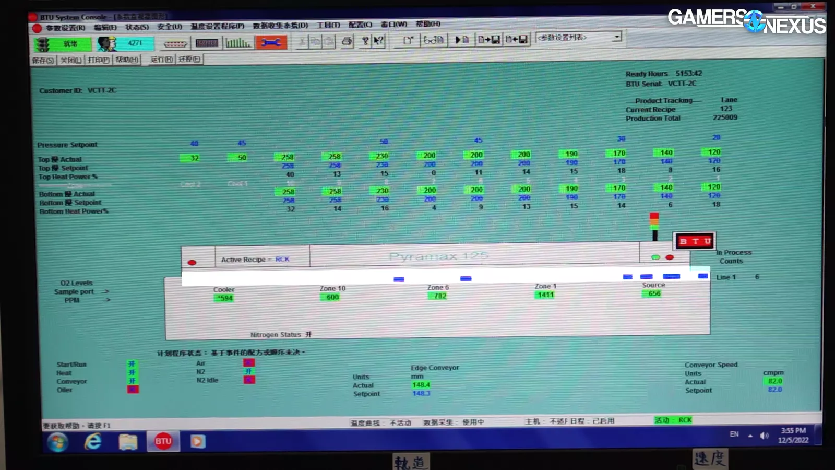This screenshot has width=835, height=470.
Task: Click the printer icon in toolbar
Action: pos(347,41)
